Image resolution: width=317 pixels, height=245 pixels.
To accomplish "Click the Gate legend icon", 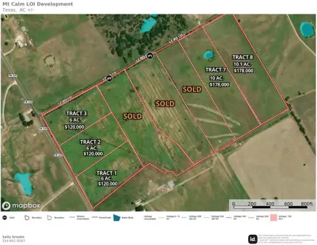I will 5,218.
